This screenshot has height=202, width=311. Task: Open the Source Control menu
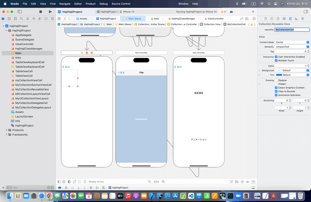tap(121, 4)
